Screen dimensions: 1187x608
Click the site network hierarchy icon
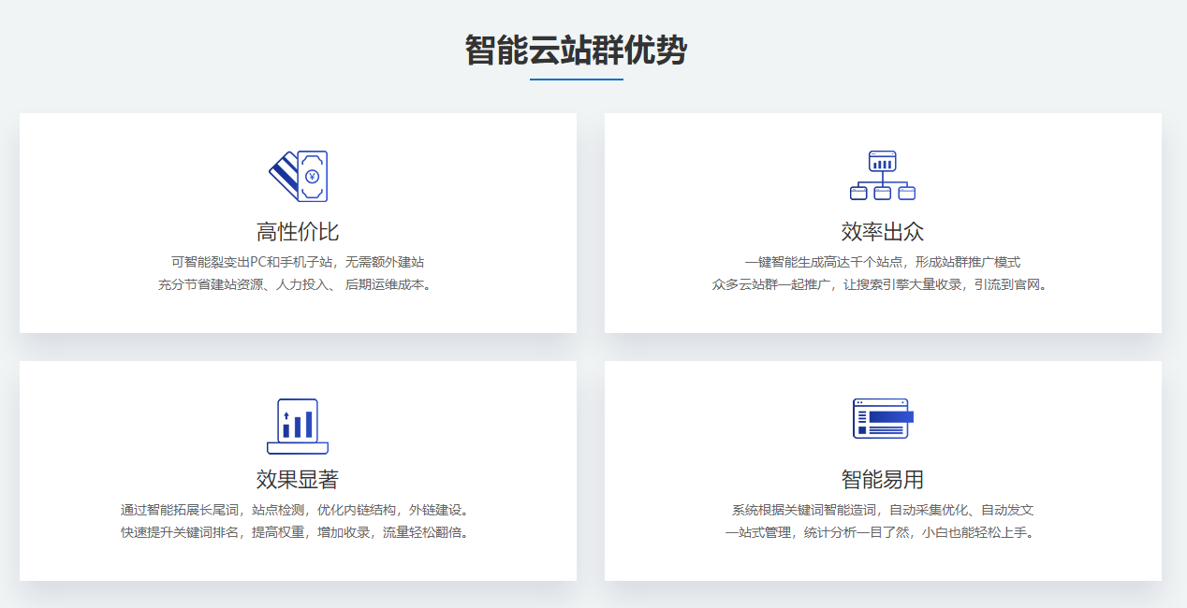pyautogui.click(x=882, y=175)
